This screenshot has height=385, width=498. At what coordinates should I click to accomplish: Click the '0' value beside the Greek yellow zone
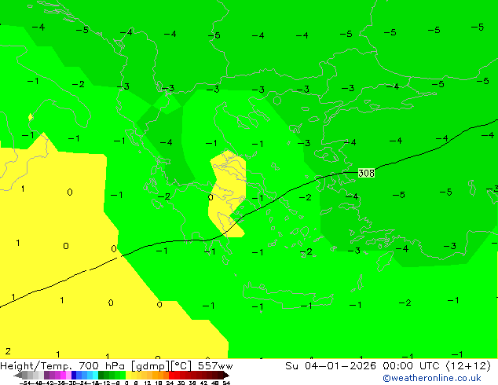click(x=211, y=197)
